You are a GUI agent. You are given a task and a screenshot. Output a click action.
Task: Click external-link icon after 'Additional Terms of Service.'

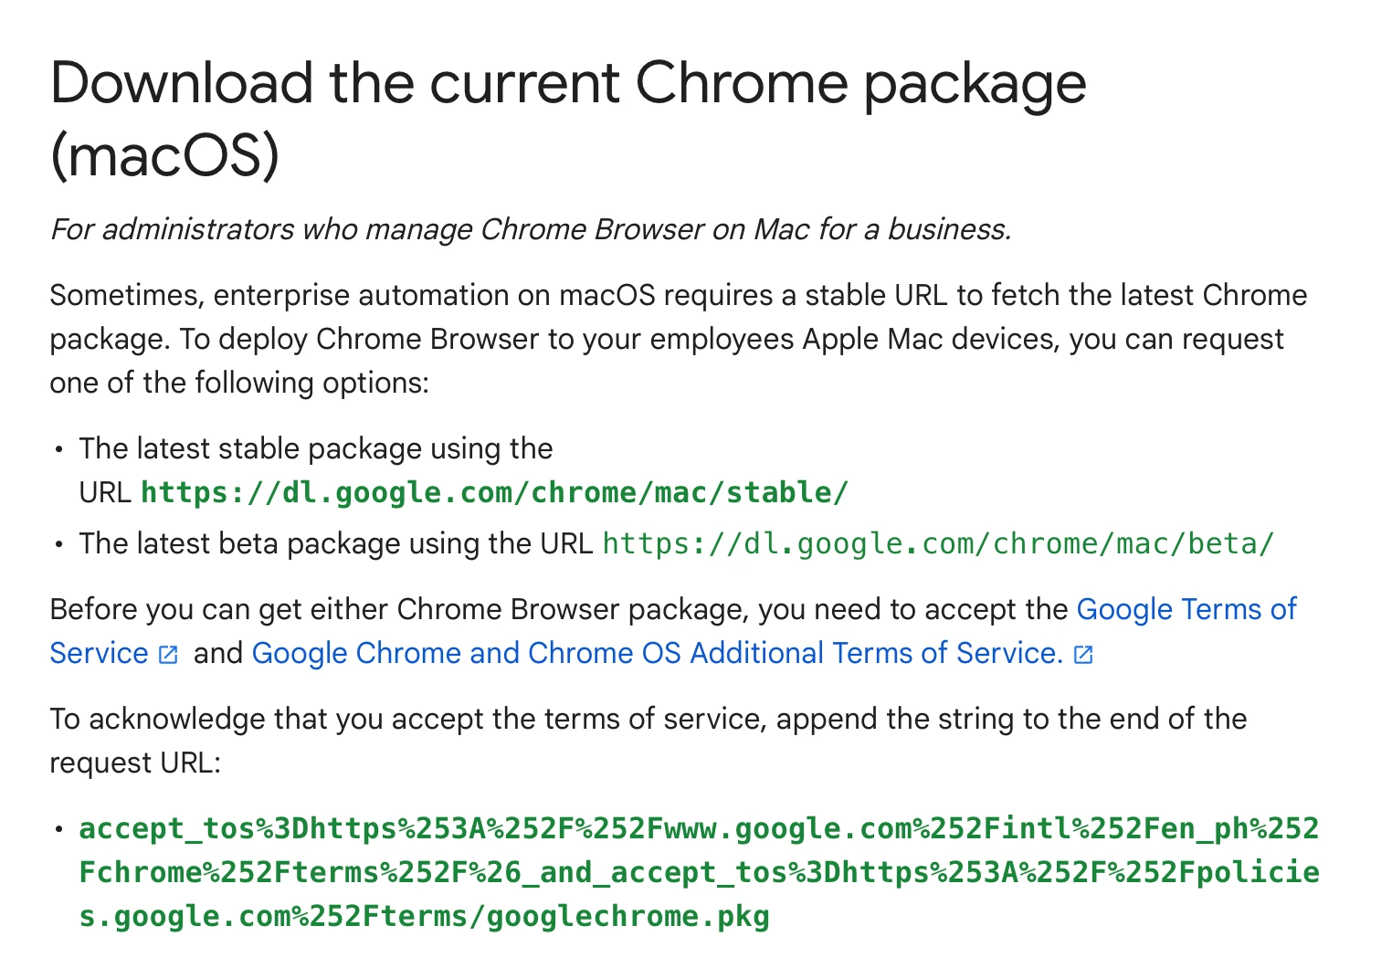click(x=1083, y=655)
